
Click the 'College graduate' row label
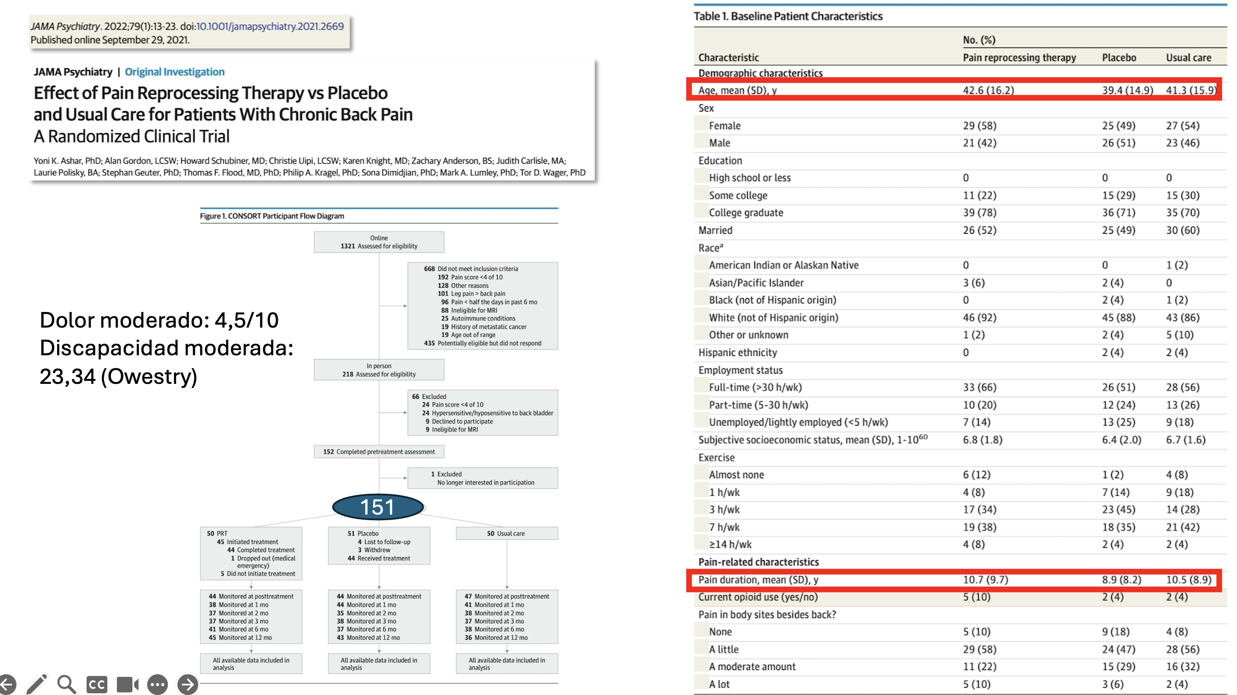tap(746, 212)
